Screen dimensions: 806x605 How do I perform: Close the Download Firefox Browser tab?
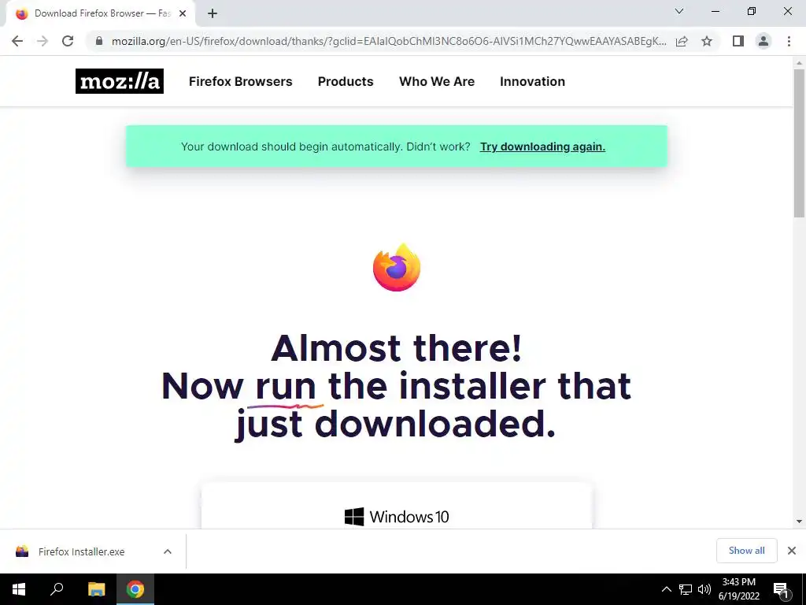coord(183,14)
